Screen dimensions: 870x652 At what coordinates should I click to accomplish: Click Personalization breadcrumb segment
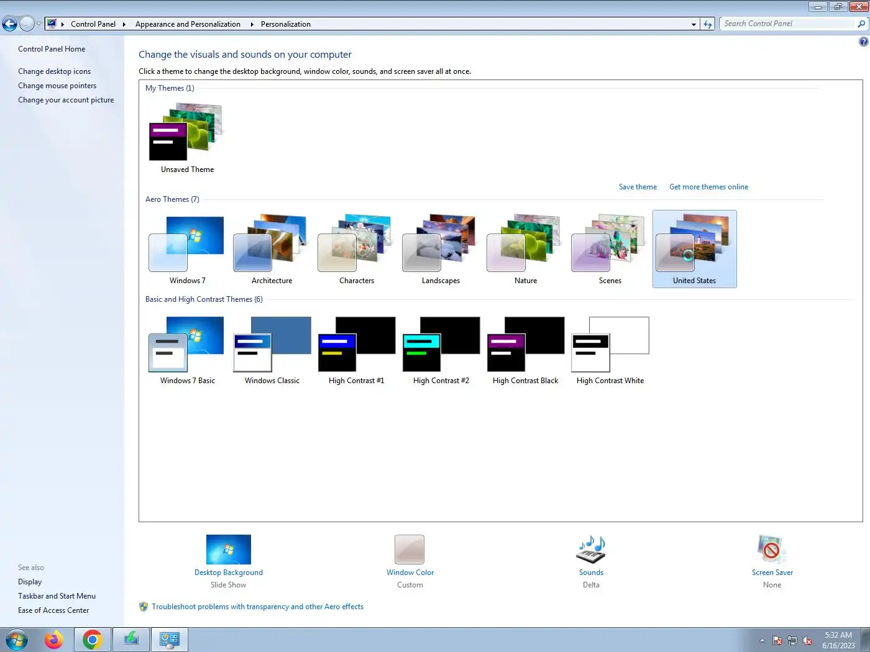[x=286, y=24]
